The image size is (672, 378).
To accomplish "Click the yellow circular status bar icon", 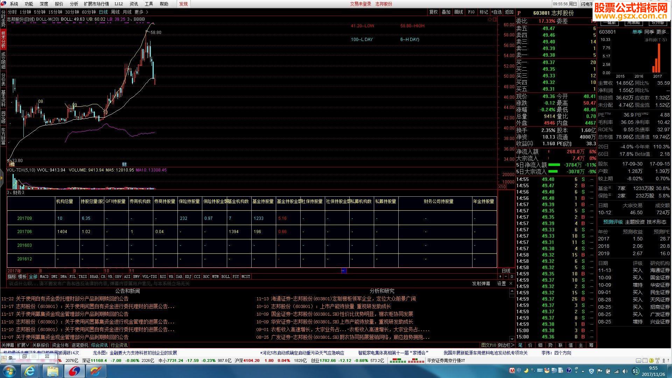I will (x=651, y=360).
